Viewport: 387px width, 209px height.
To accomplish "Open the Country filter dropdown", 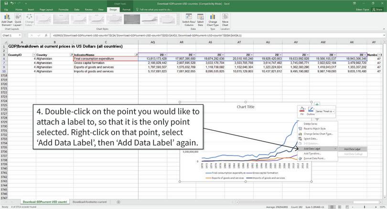I will pos(72,55).
